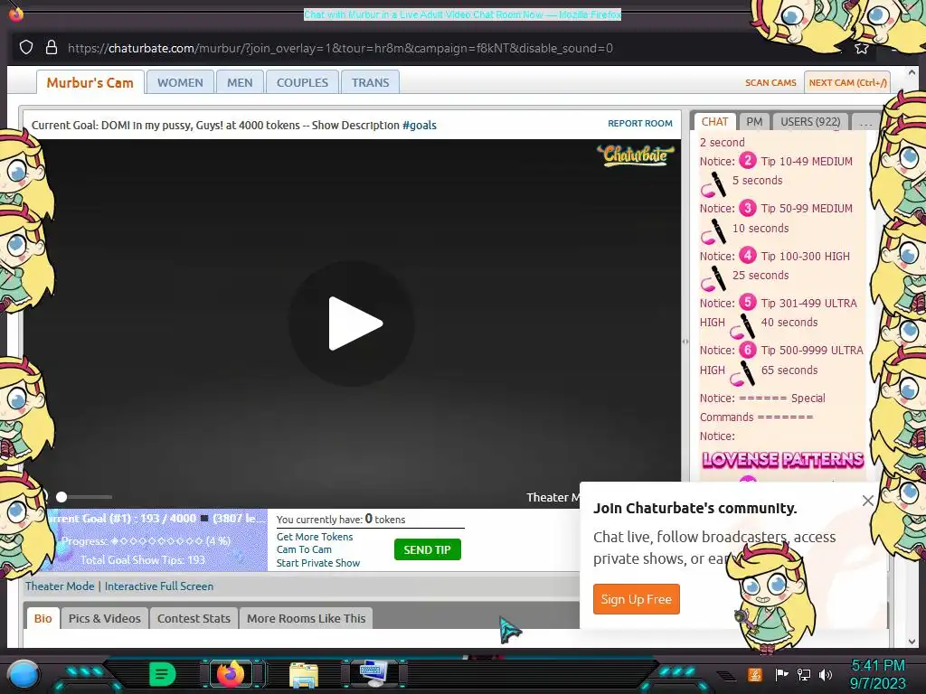Click the green SEND TIP button
926x694 pixels.
(428, 549)
